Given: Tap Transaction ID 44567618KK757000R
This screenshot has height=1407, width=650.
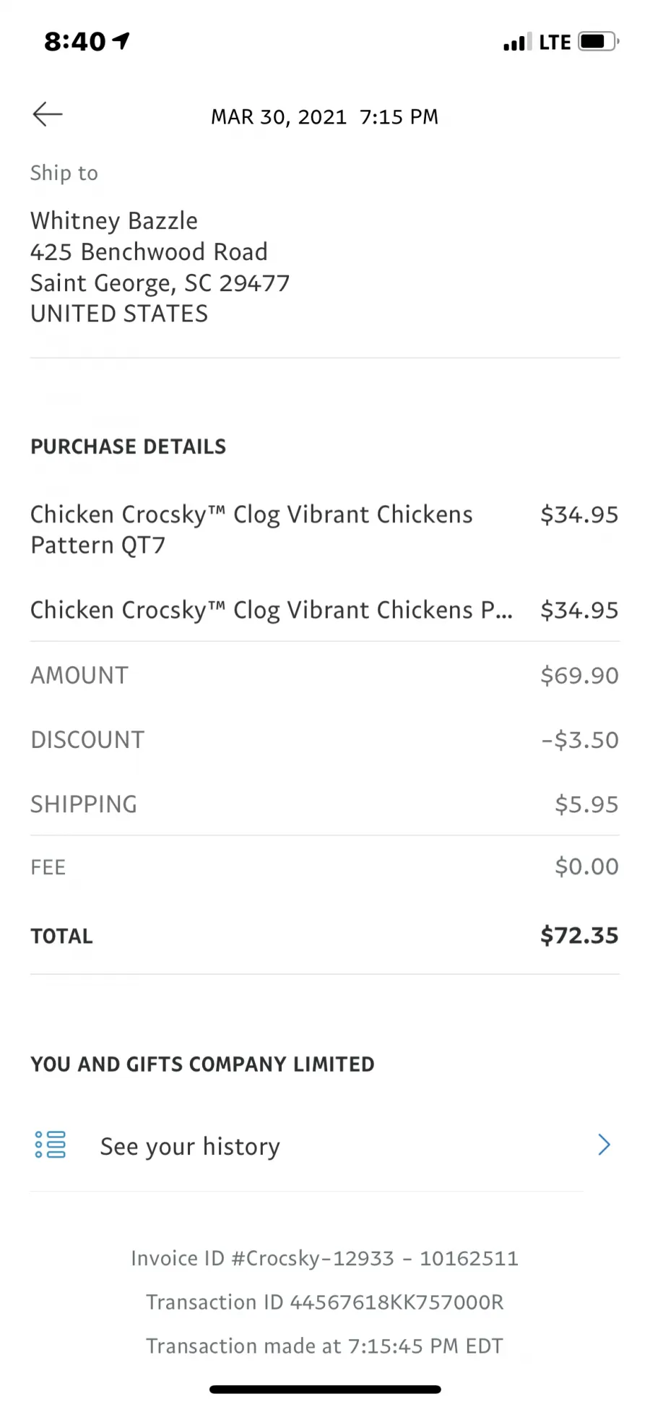Looking at the screenshot, I should tap(324, 1302).
